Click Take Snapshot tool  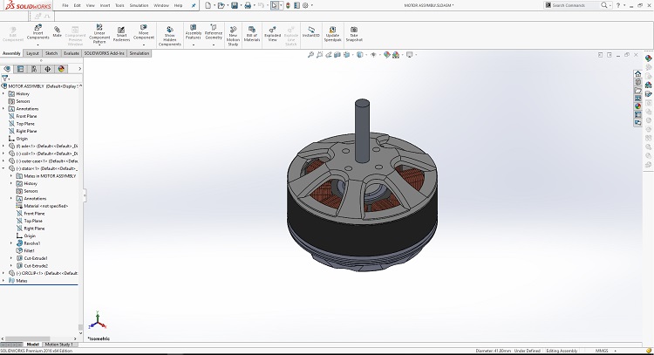(x=354, y=34)
